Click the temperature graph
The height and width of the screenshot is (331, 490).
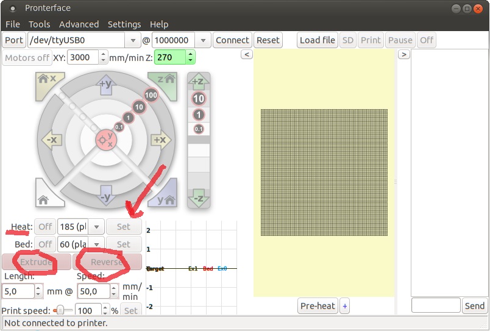pos(191,268)
